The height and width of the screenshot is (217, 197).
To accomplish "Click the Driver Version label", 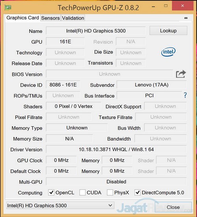I will point(26,150).
